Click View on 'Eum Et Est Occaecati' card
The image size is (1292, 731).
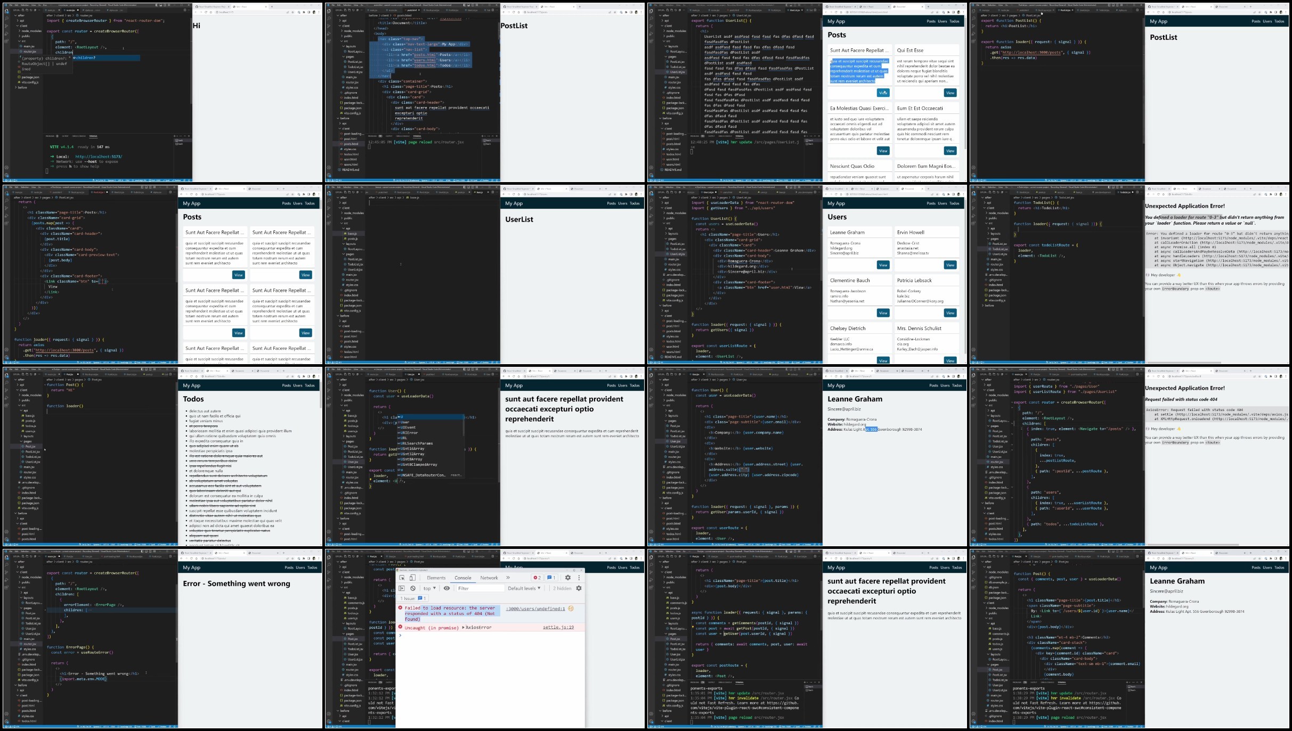(x=950, y=151)
